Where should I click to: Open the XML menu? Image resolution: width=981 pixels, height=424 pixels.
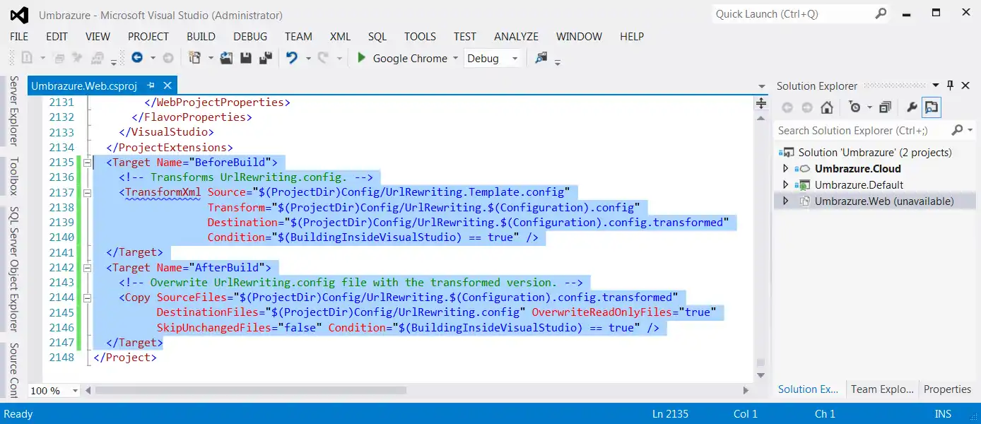coord(340,37)
